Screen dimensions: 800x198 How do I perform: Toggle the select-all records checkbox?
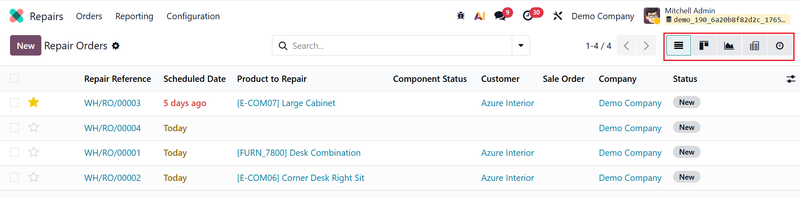click(x=15, y=79)
